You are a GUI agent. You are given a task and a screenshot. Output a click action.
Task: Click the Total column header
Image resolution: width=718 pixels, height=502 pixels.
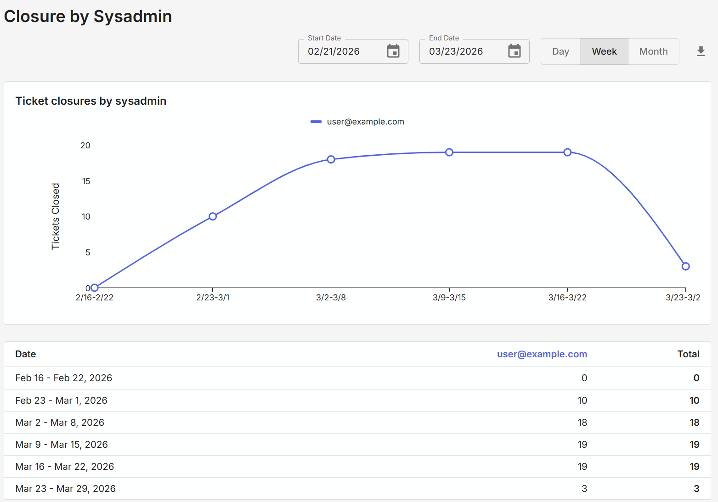689,354
